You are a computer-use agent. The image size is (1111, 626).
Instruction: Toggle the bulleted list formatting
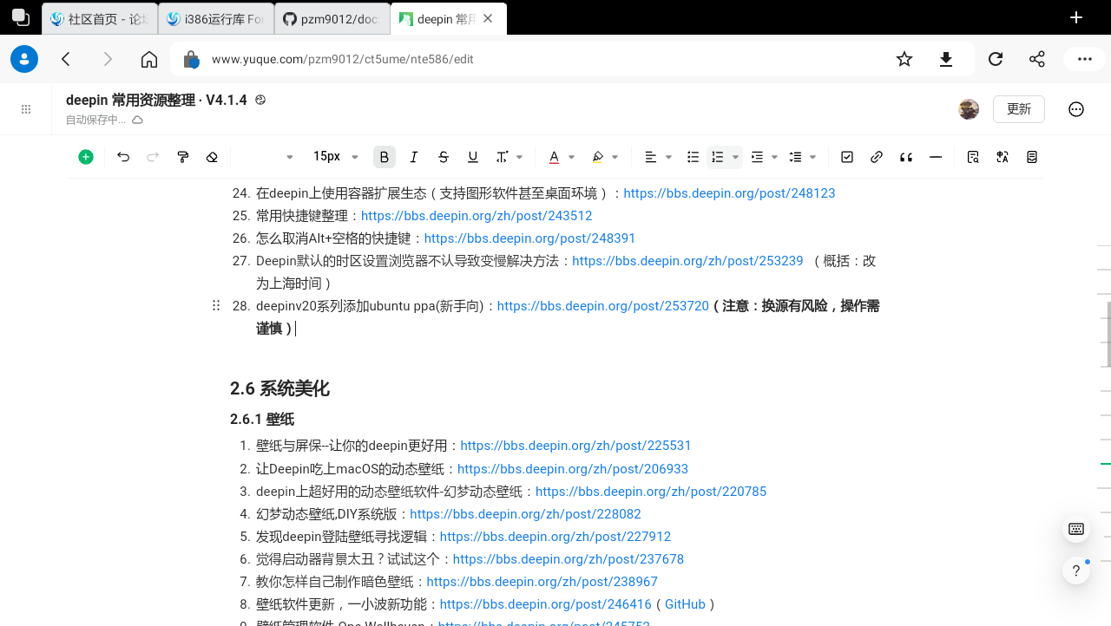pyautogui.click(x=692, y=156)
